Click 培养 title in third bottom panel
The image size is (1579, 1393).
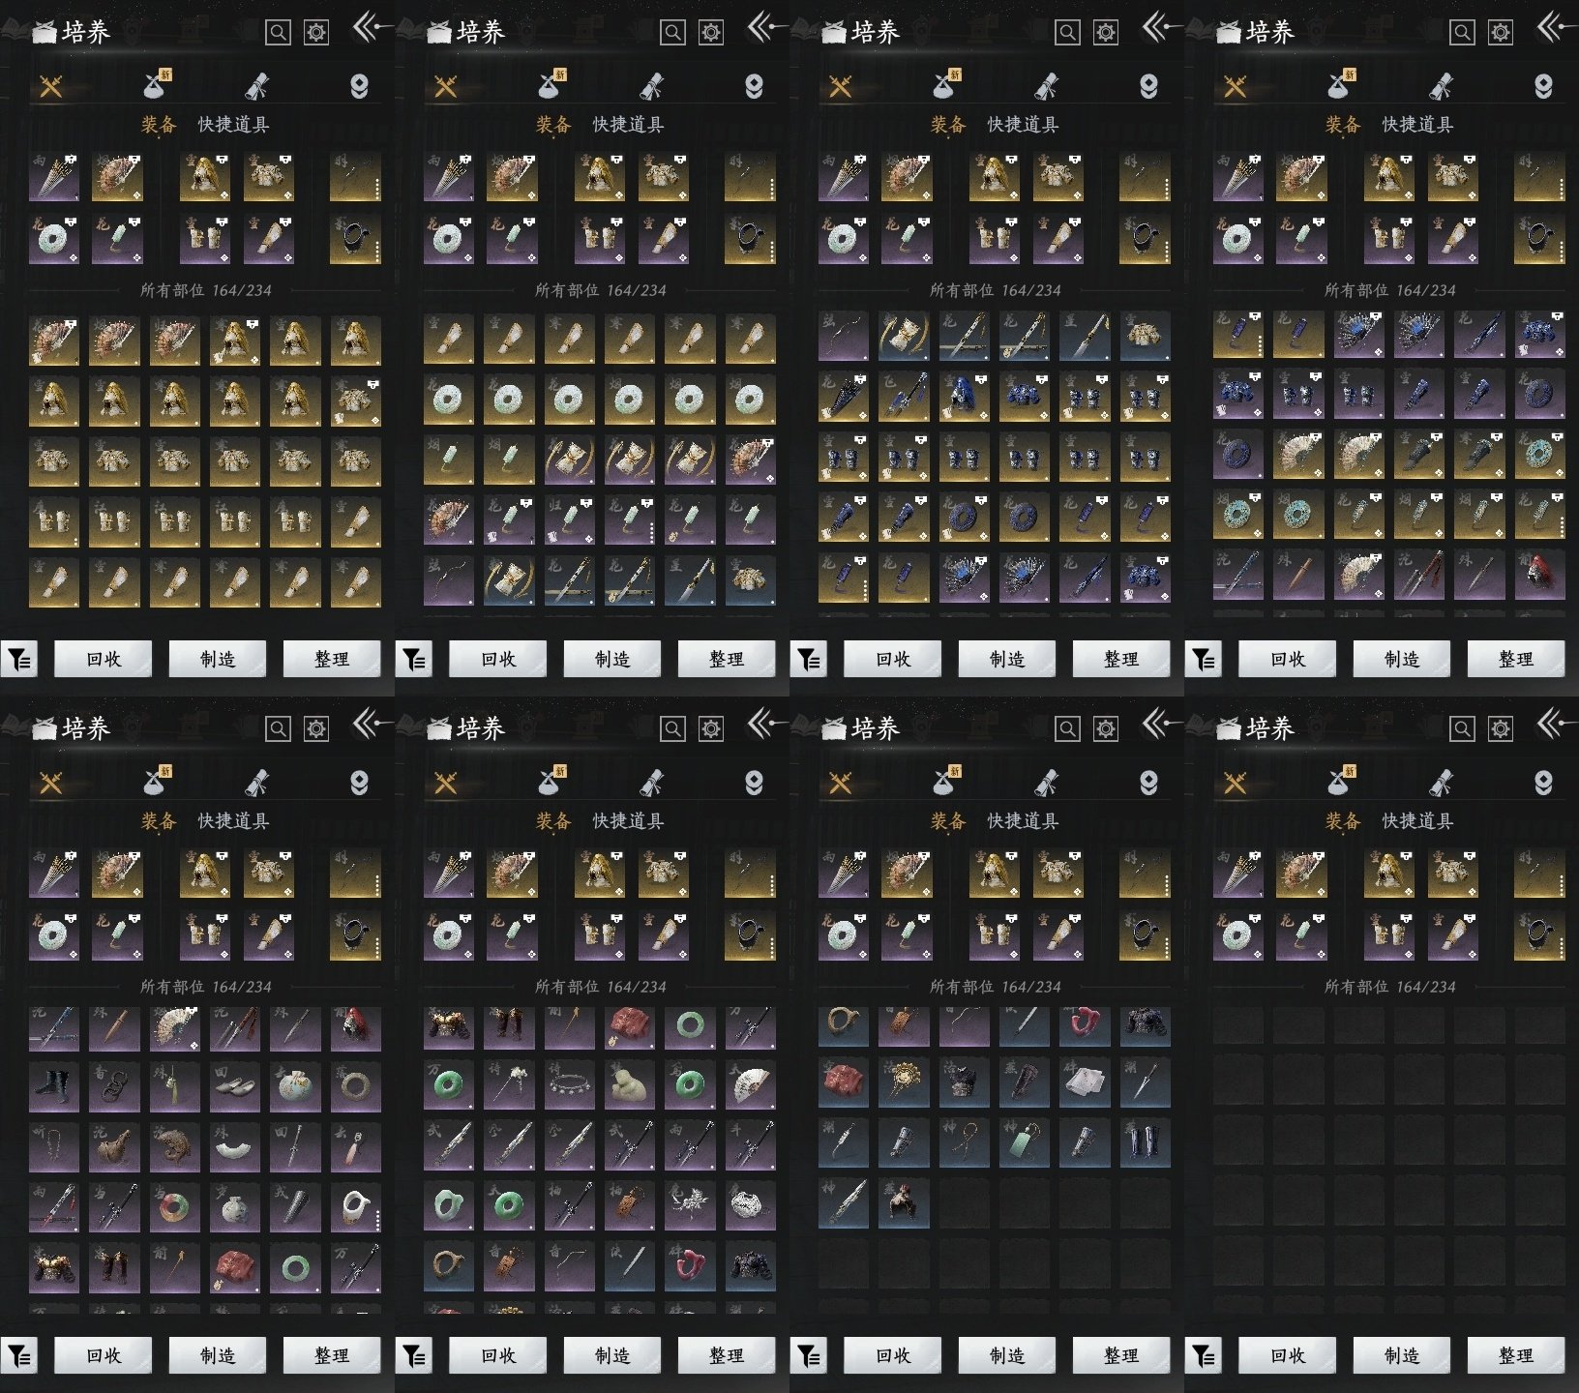(x=876, y=729)
